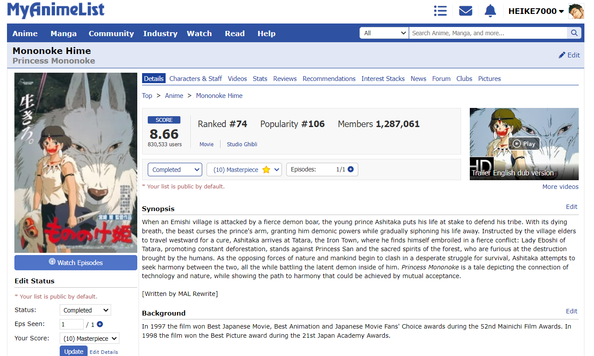This screenshot has height=356, width=594.
Task: Play the English dub trailer
Action: (x=524, y=144)
